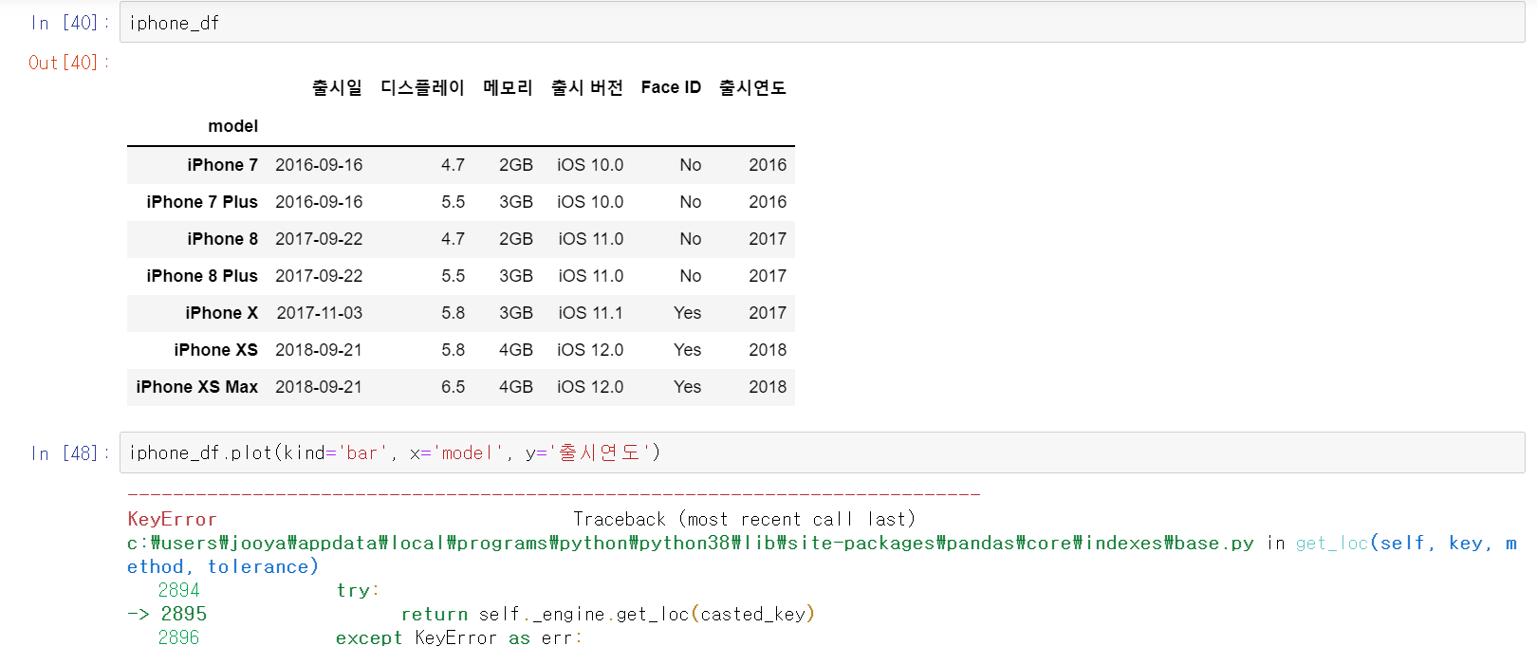Viewport: 1537px width, 646px height.
Task: Click the arrow-marked line 2895
Action: click(x=167, y=615)
